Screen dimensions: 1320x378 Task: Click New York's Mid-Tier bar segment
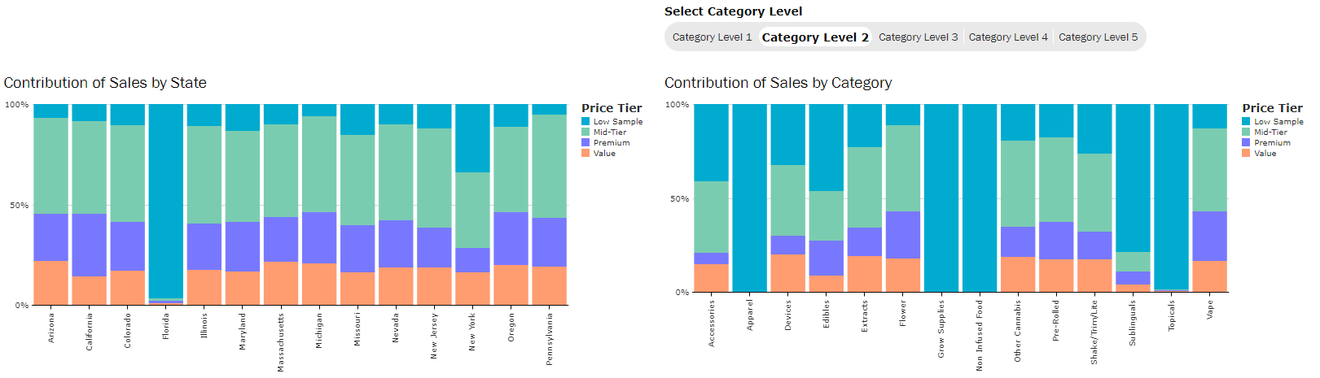coord(472,210)
